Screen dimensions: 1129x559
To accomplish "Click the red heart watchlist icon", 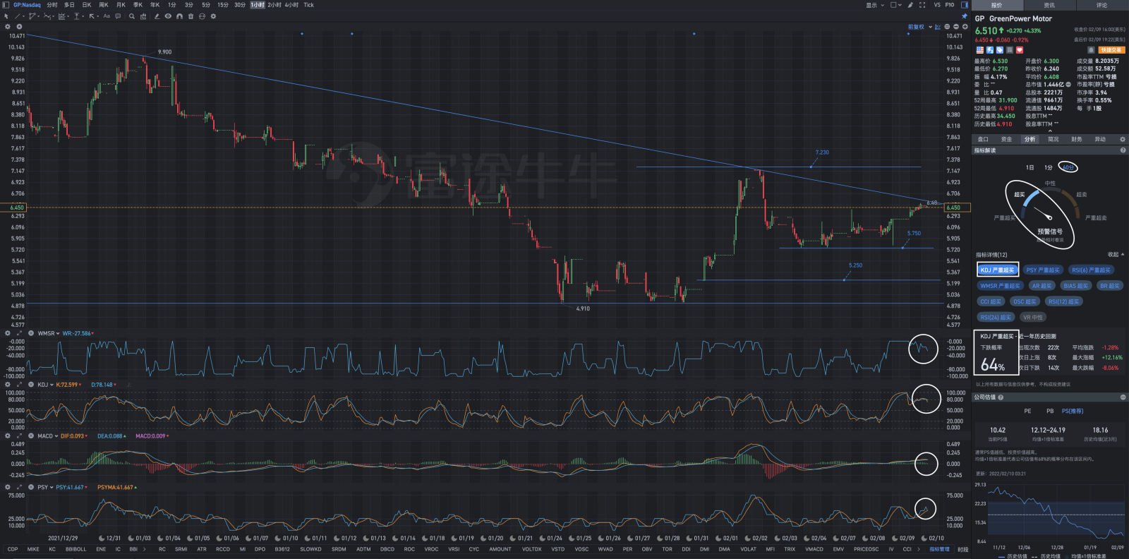I will click(x=1020, y=50).
